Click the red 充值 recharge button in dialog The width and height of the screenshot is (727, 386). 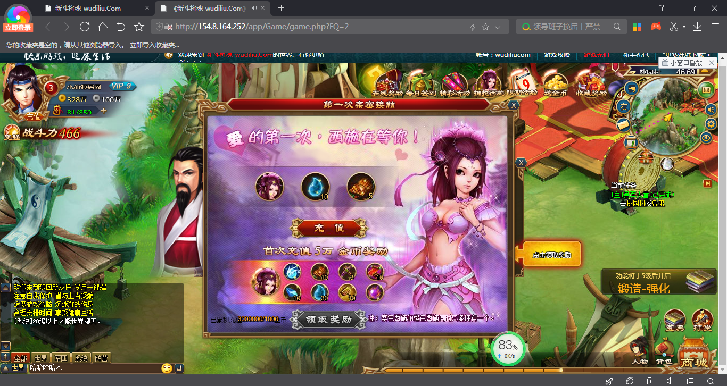pos(329,228)
